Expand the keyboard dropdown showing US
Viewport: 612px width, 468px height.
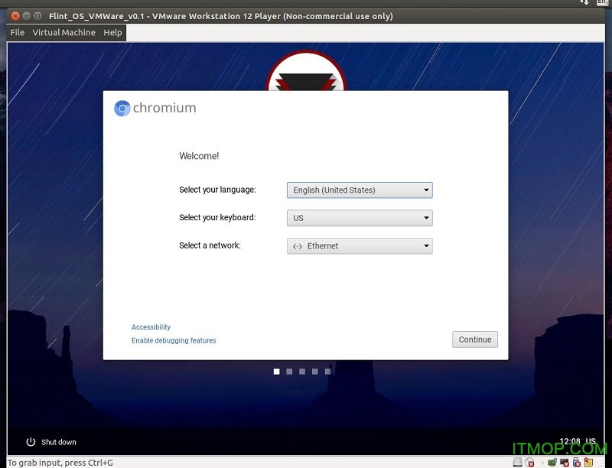(360, 218)
